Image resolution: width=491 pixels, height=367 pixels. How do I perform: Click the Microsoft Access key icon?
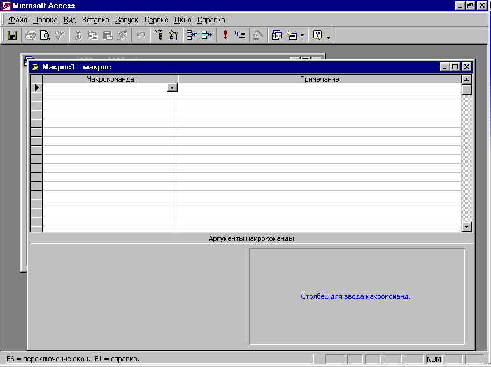pyautogui.click(x=6, y=5)
